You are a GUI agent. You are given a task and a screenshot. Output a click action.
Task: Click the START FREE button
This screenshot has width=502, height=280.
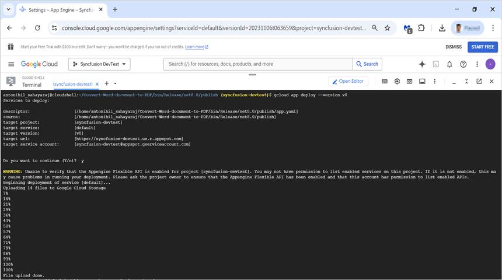(483, 47)
